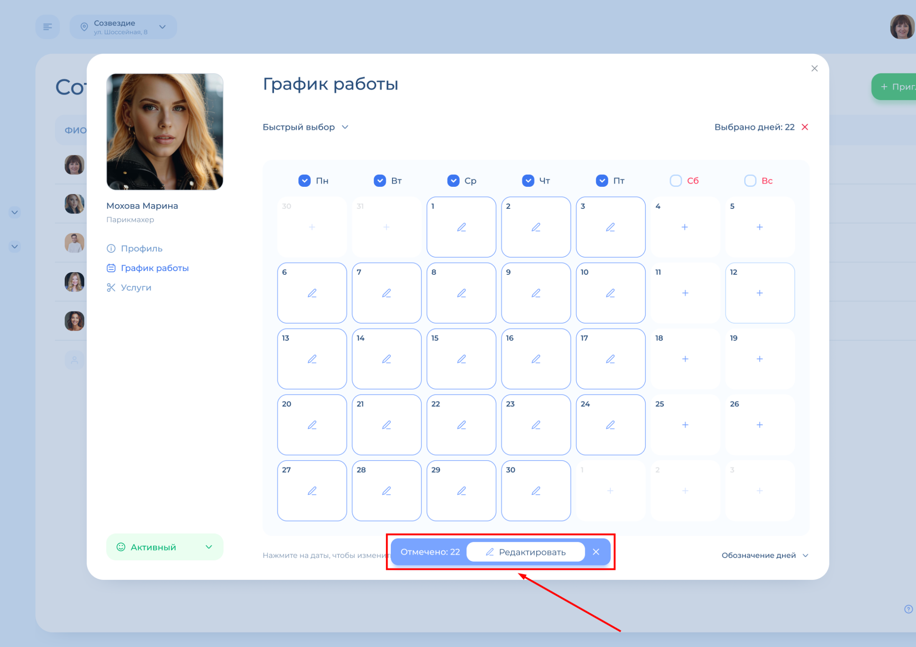Add working day 11 with plus
The height and width of the screenshot is (647, 916).
(x=685, y=293)
